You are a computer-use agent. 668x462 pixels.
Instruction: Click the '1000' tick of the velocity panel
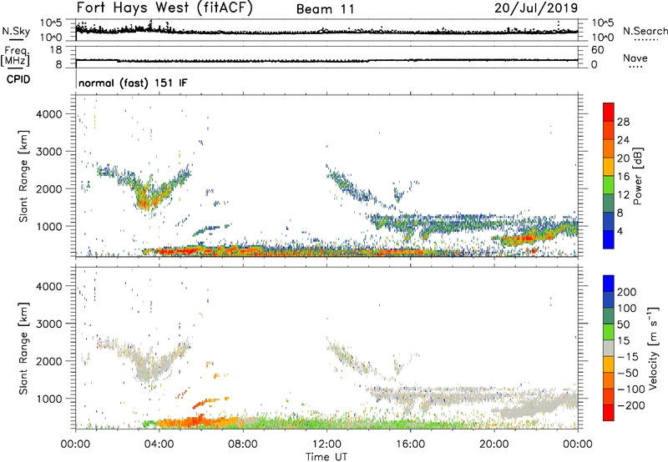click(x=48, y=399)
